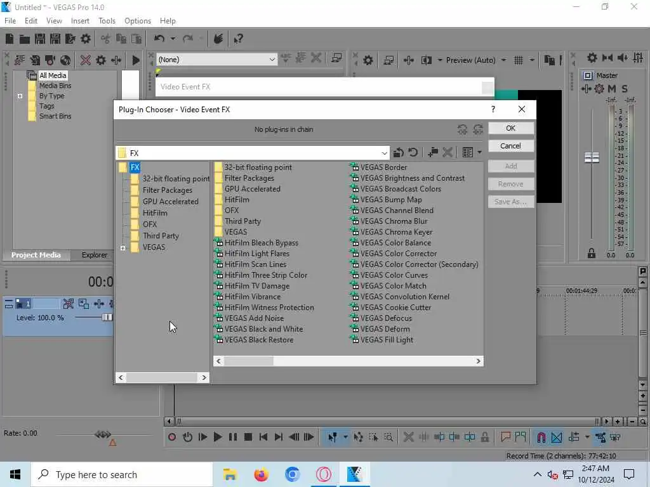Select the VEGAS Chroma Keyer plug-in
Image resolution: width=650 pixels, height=487 pixels.
coord(392,232)
